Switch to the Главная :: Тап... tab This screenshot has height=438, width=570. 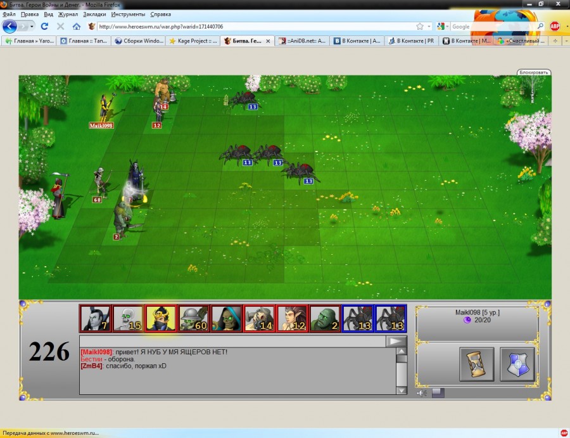pos(84,41)
